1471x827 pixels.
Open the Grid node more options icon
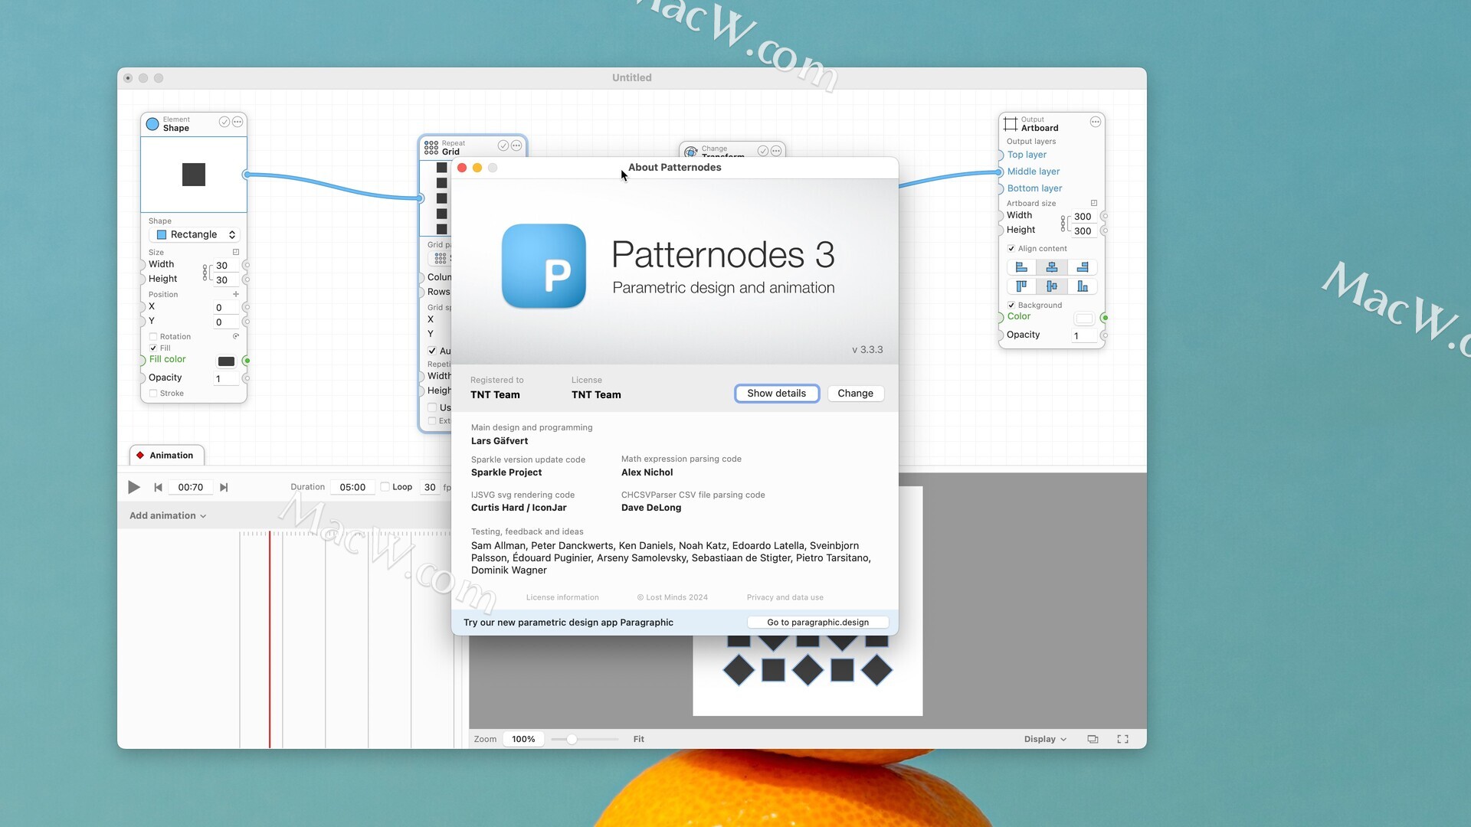point(516,145)
